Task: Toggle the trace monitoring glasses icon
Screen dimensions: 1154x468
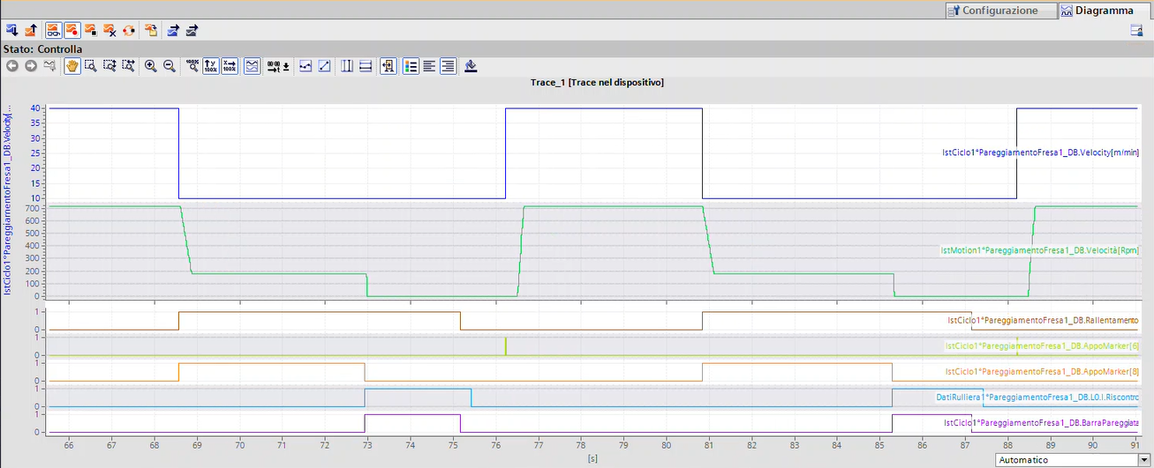Action: tap(53, 30)
